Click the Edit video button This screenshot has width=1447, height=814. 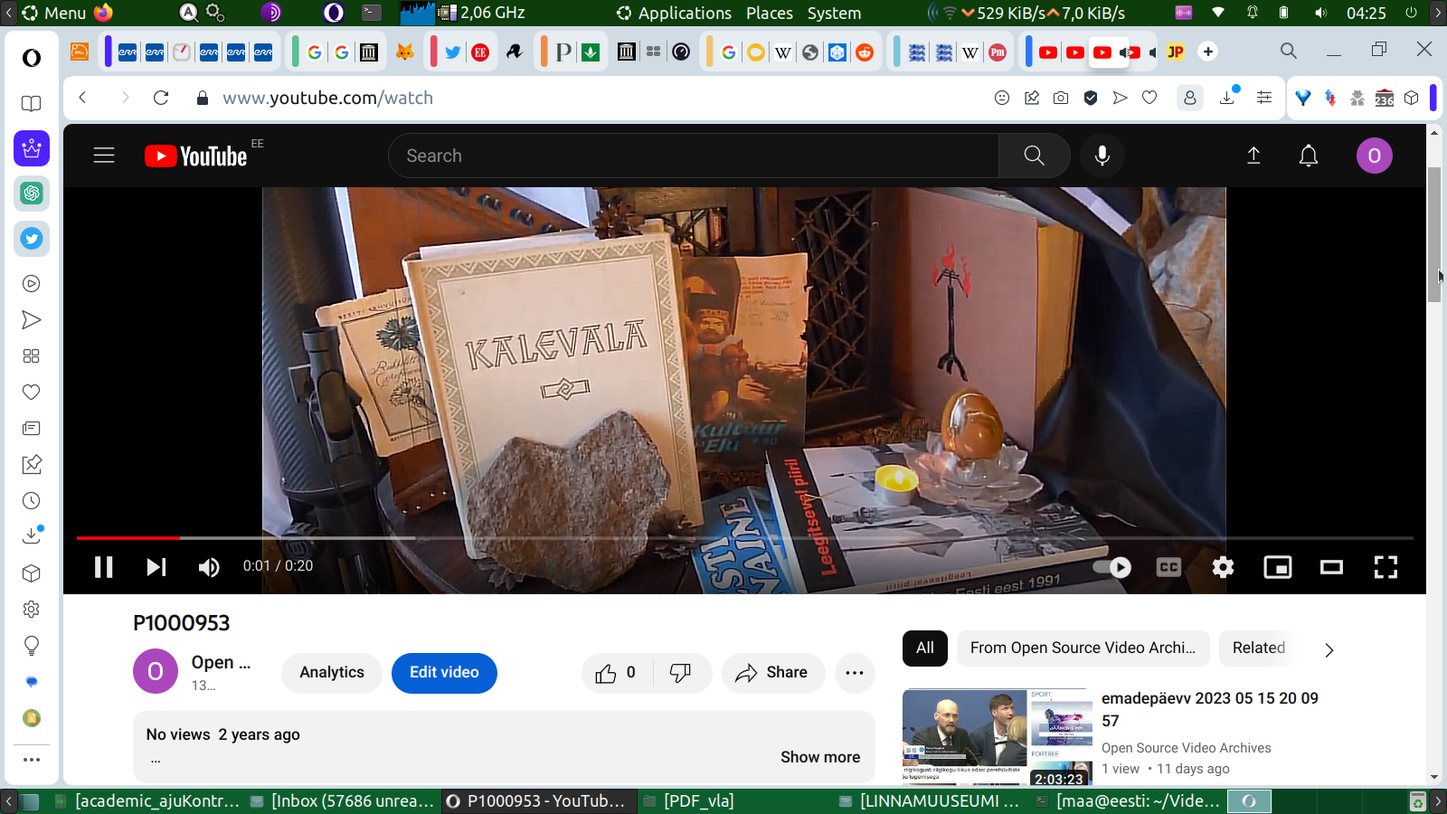[x=444, y=673]
